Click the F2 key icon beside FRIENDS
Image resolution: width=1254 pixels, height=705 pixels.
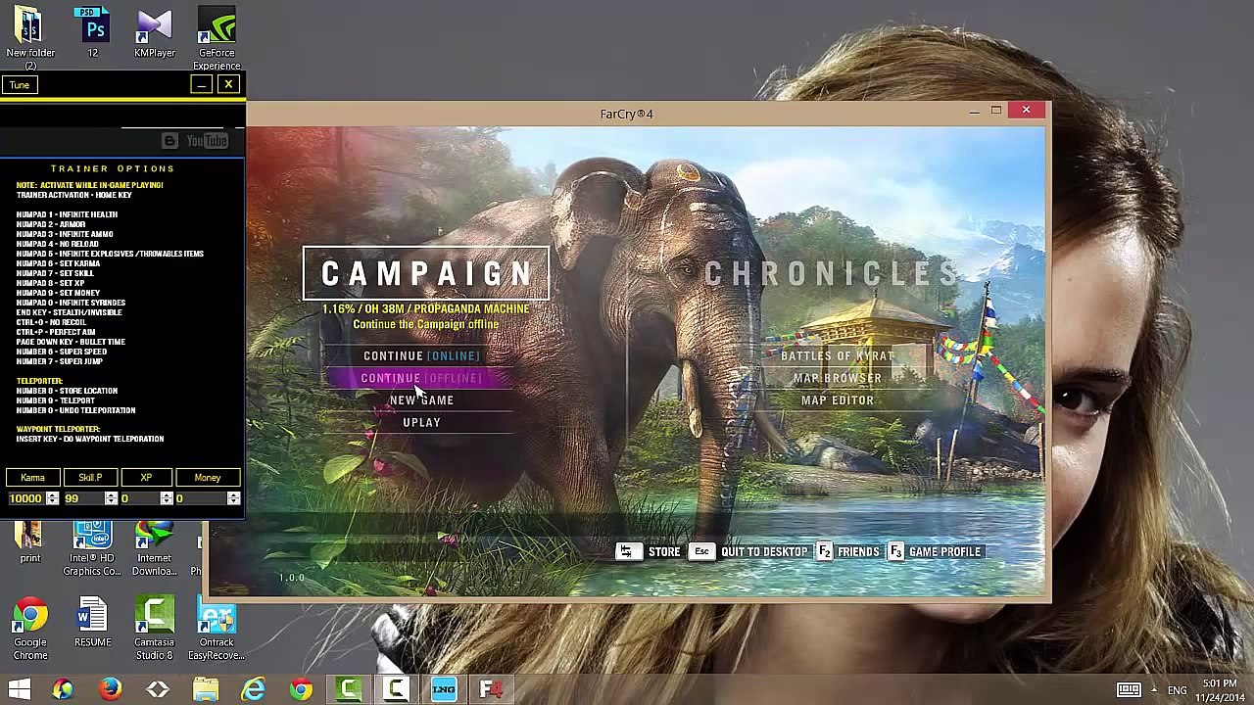coord(825,552)
